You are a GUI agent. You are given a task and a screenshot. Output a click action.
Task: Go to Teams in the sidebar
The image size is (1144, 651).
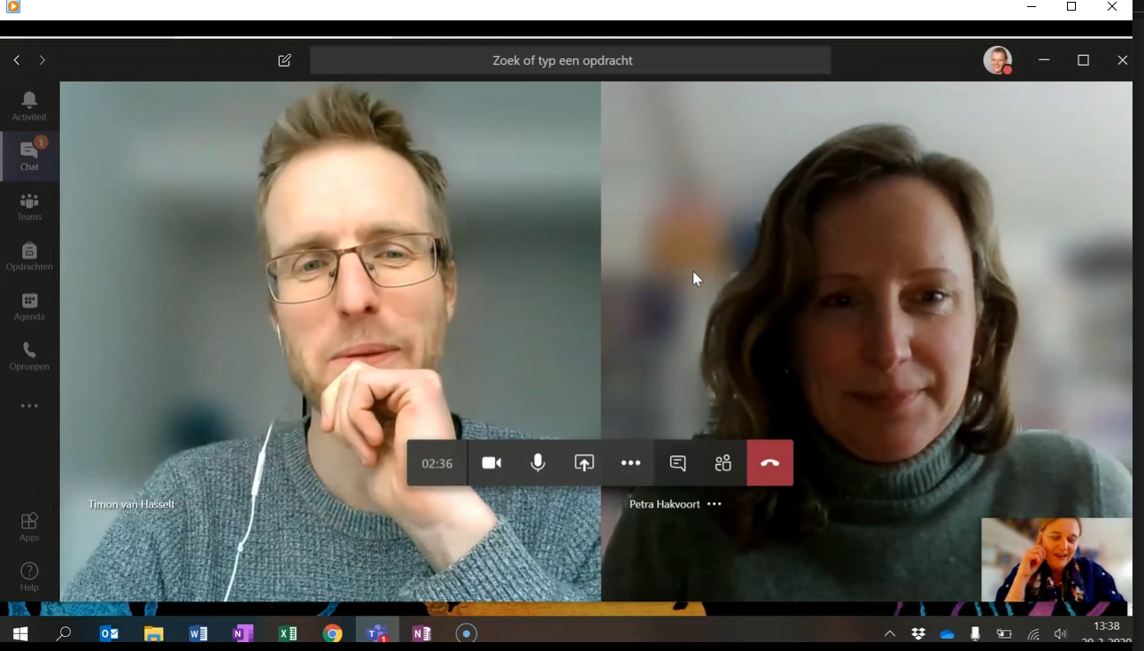point(29,206)
